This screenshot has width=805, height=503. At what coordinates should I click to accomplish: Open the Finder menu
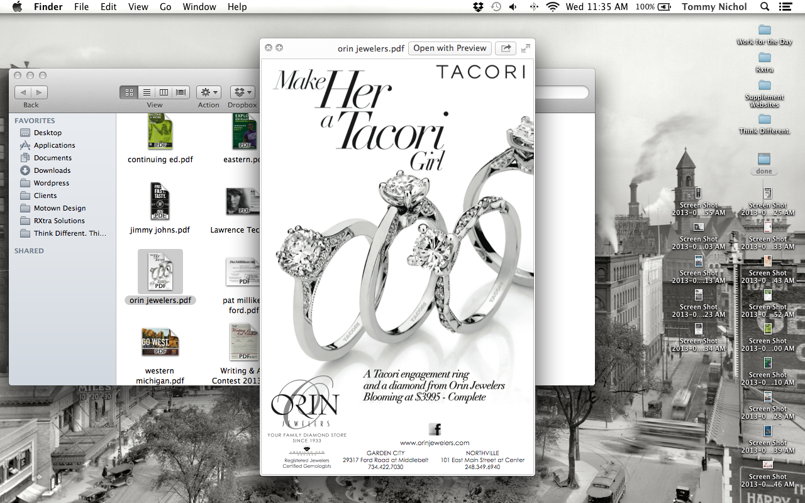pos(48,7)
